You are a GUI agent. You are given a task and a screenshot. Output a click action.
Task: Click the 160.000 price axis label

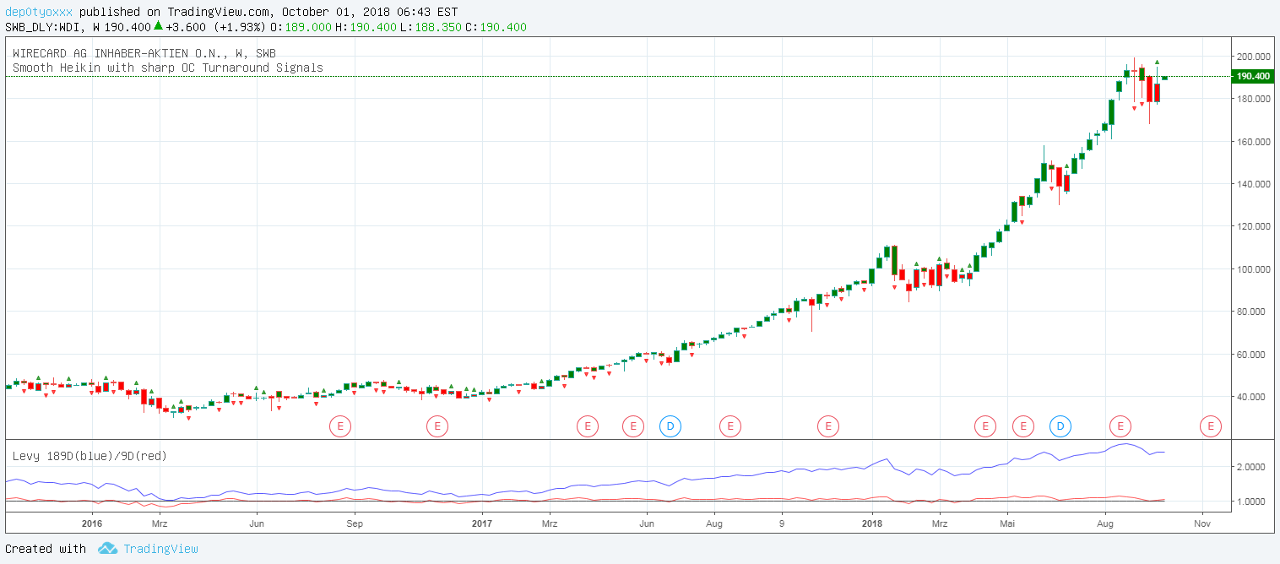pos(1254,142)
